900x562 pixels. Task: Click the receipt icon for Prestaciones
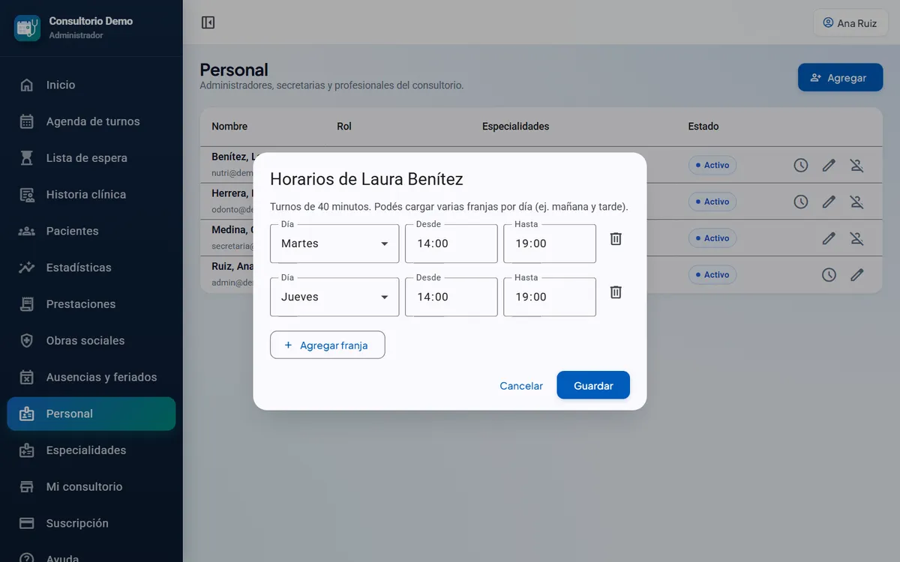27,304
